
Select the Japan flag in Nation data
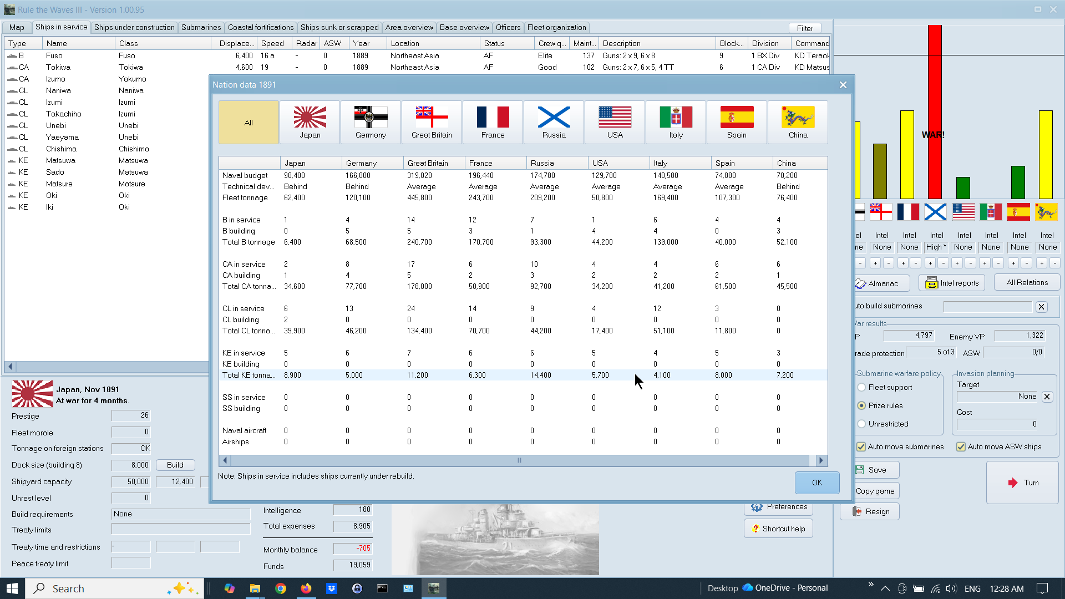pyautogui.click(x=310, y=122)
